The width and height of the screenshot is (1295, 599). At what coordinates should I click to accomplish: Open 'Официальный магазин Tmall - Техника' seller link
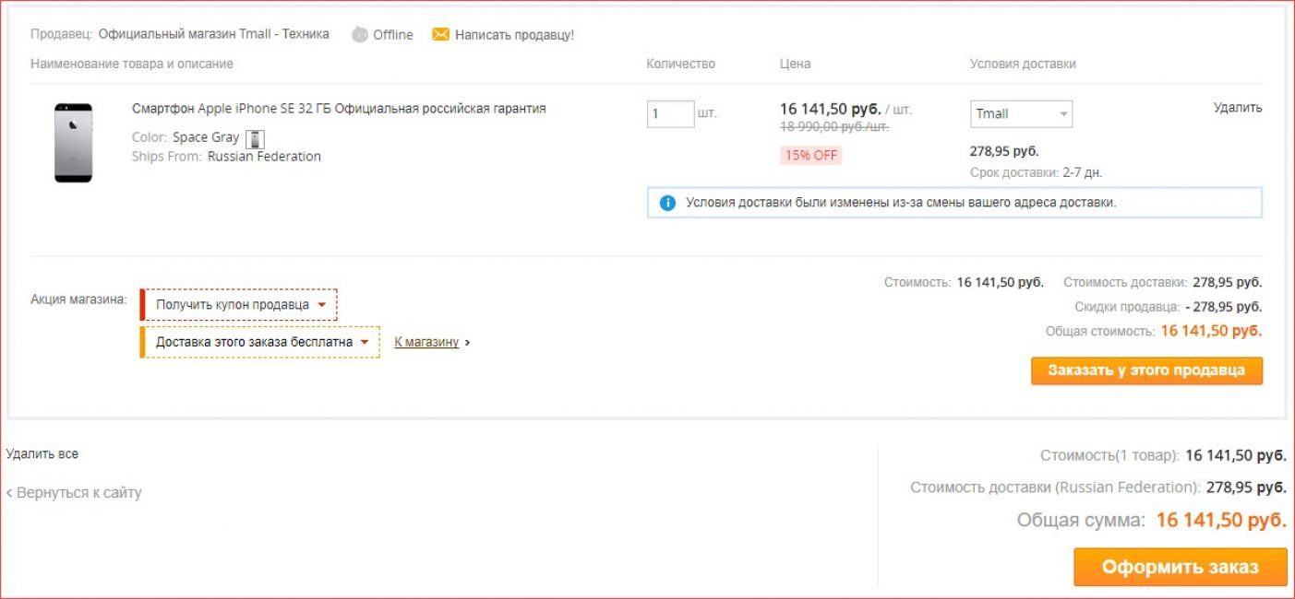213,34
